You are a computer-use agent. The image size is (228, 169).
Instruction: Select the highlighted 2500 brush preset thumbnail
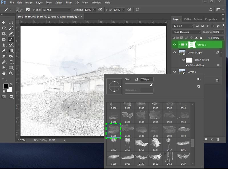tap(113, 131)
